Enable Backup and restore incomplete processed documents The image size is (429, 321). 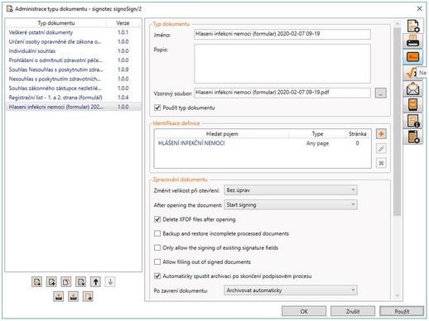click(157, 233)
